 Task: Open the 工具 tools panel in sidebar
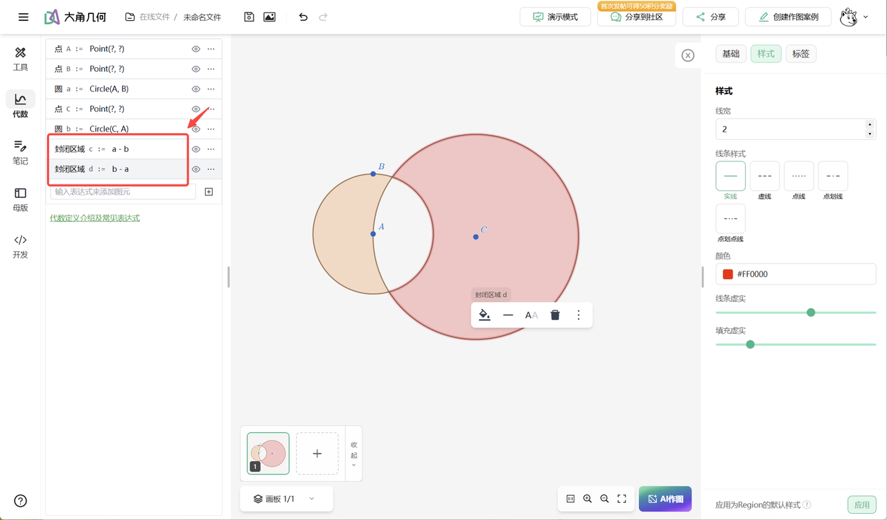[20, 59]
